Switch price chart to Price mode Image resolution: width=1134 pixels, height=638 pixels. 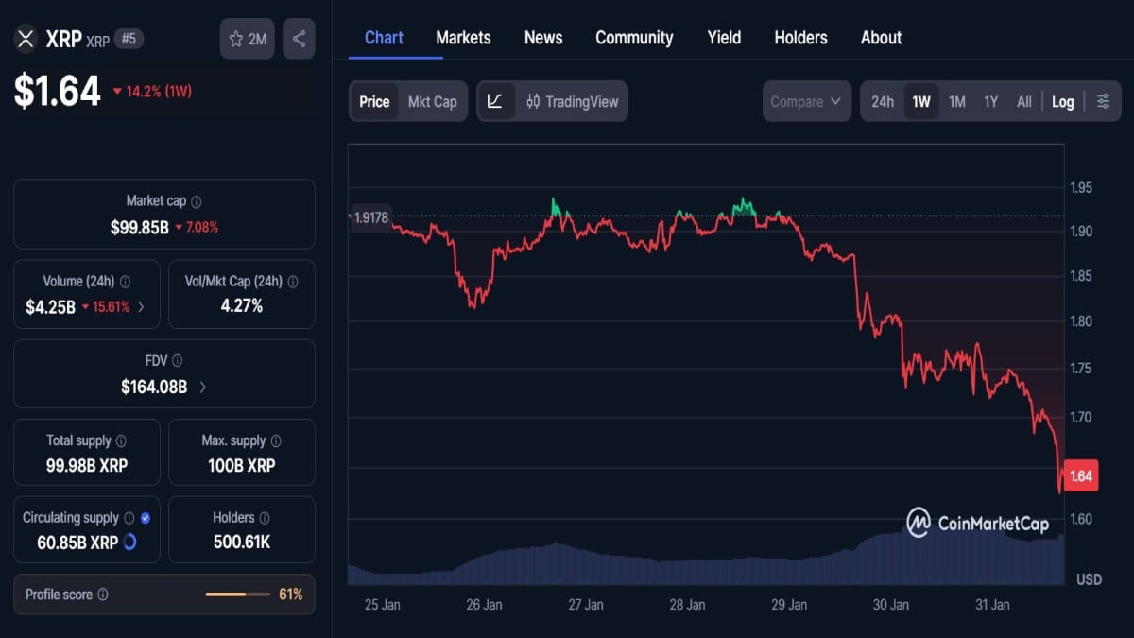pyautogui.click(x=373, y=101)
